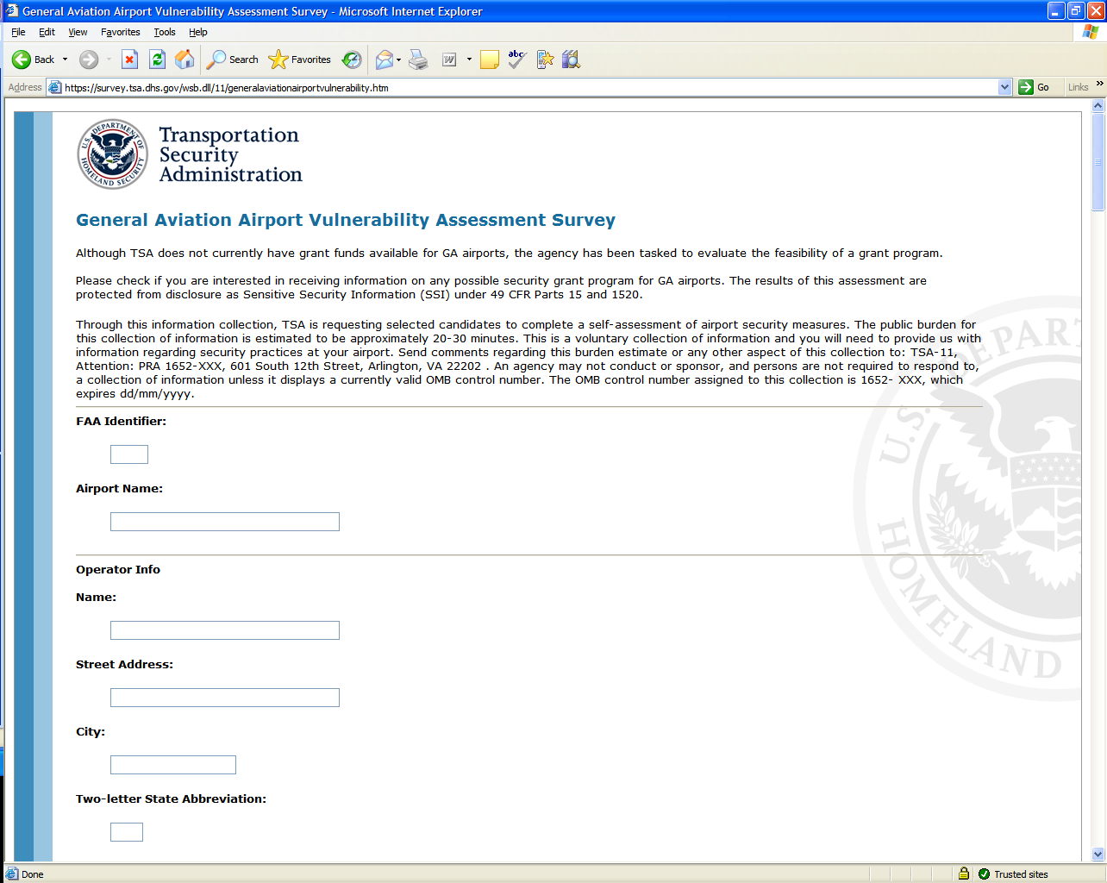Screen dimensions: 1107x883
Task: Click the Go button
Action: tap(1035, 87)
